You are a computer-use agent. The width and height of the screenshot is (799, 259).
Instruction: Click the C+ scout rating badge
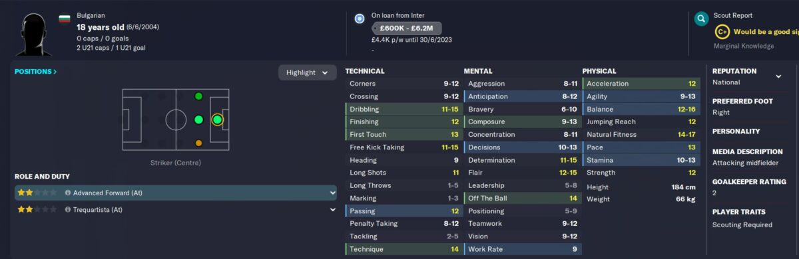[721, 31]
